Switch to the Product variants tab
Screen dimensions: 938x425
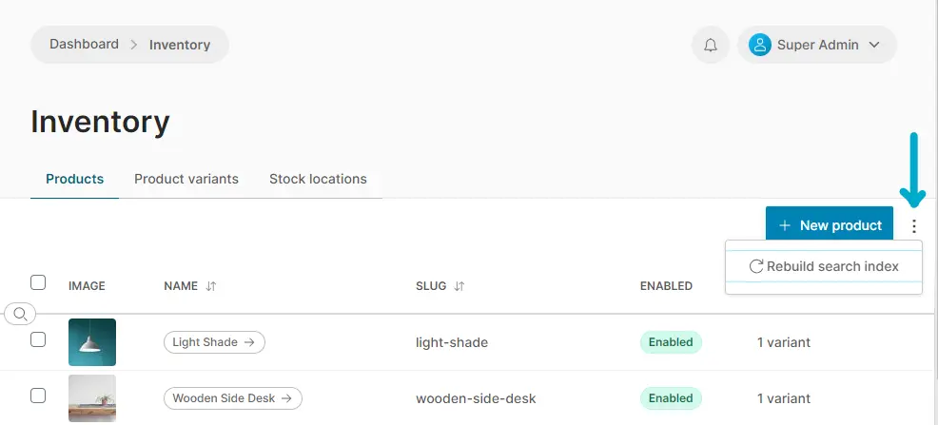coord(186,179)
